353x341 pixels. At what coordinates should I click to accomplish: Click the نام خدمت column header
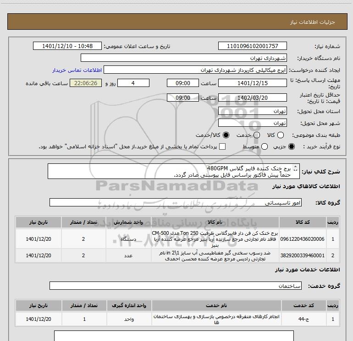tap(216, 305)
